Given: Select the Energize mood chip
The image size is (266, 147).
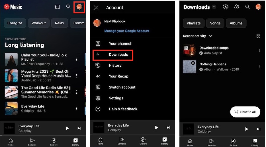Looking at the screenshot, I should [x=15, y=23].
